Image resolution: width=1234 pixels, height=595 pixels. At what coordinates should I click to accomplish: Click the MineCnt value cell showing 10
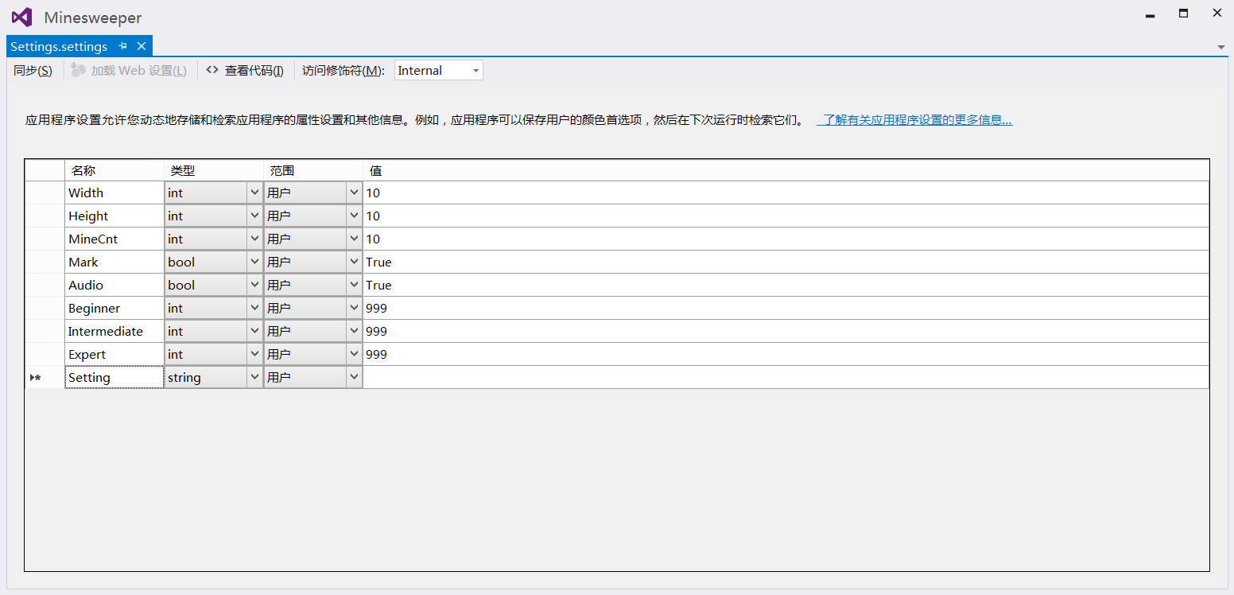786,239
